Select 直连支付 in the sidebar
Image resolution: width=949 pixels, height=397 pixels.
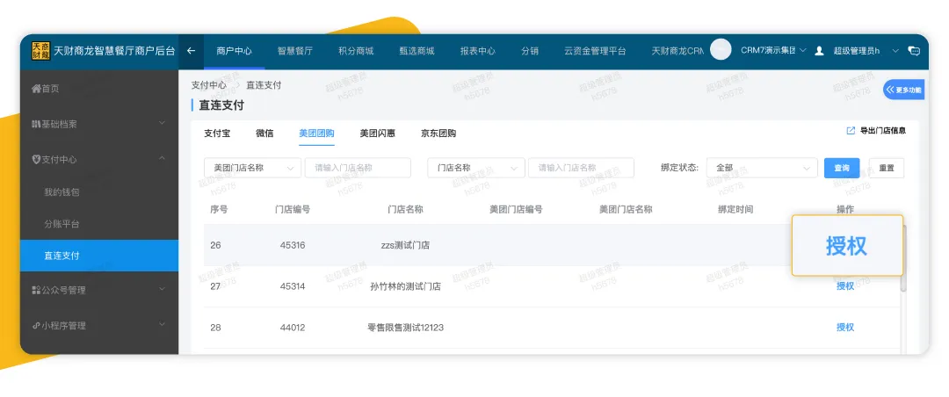point(99,256)
